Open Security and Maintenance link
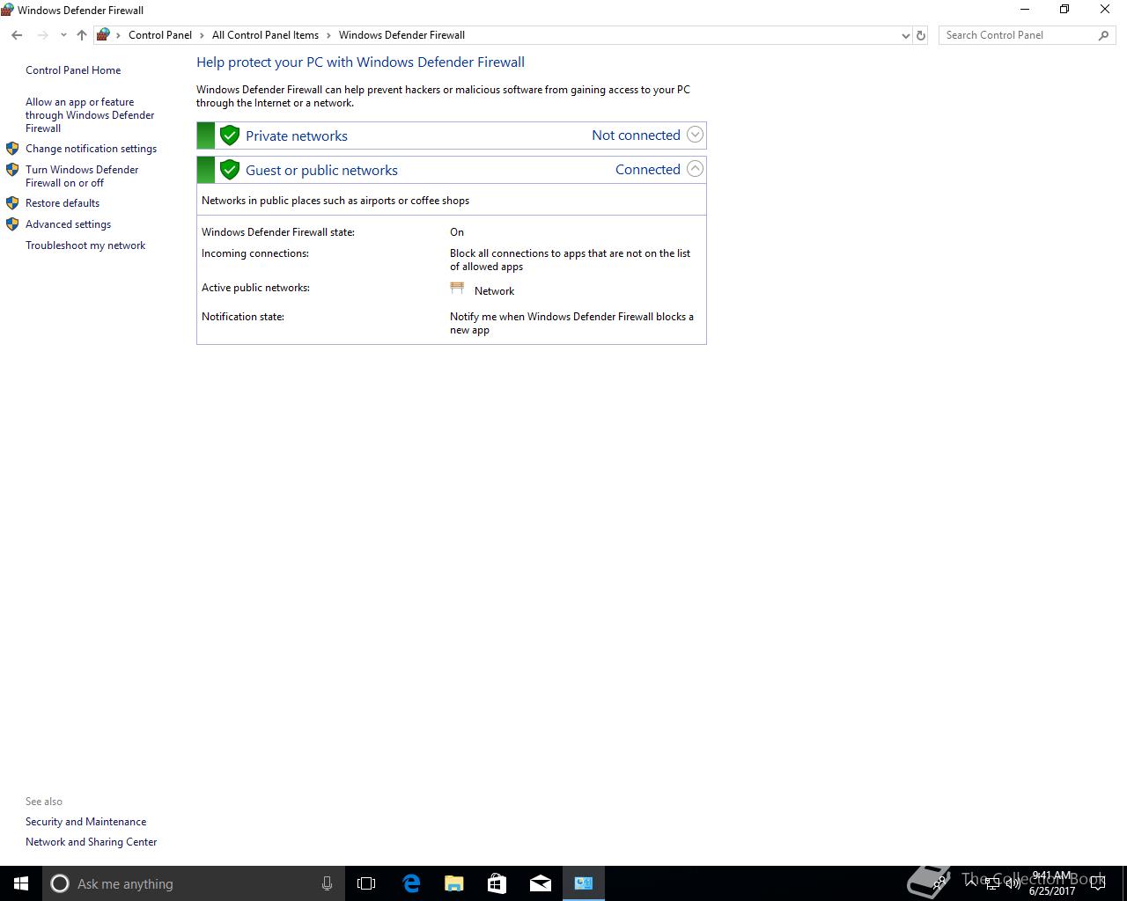 pos(86,822)
